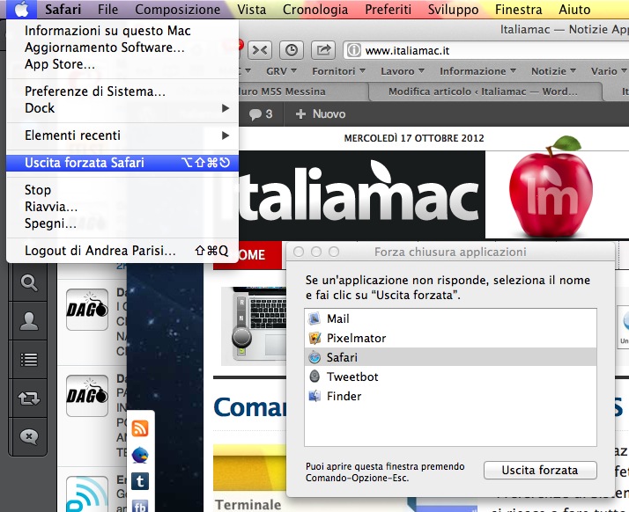Click the red apple Im logo
The image size is (629, 512).
click(x=551, y=188)
